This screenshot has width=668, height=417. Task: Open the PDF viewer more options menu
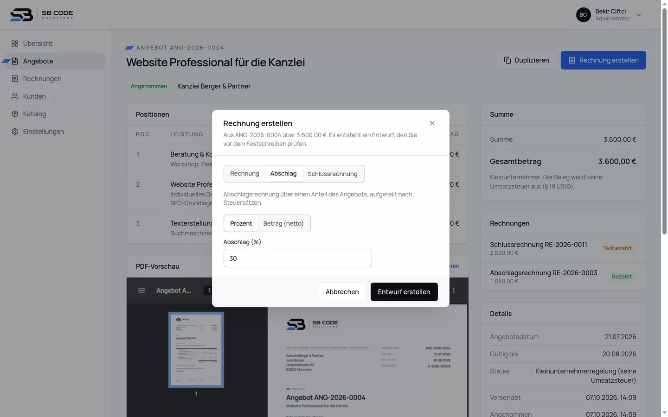pos(454,291)
